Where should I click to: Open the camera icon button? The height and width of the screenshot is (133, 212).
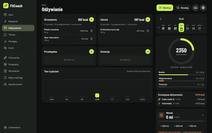point(195,8)
